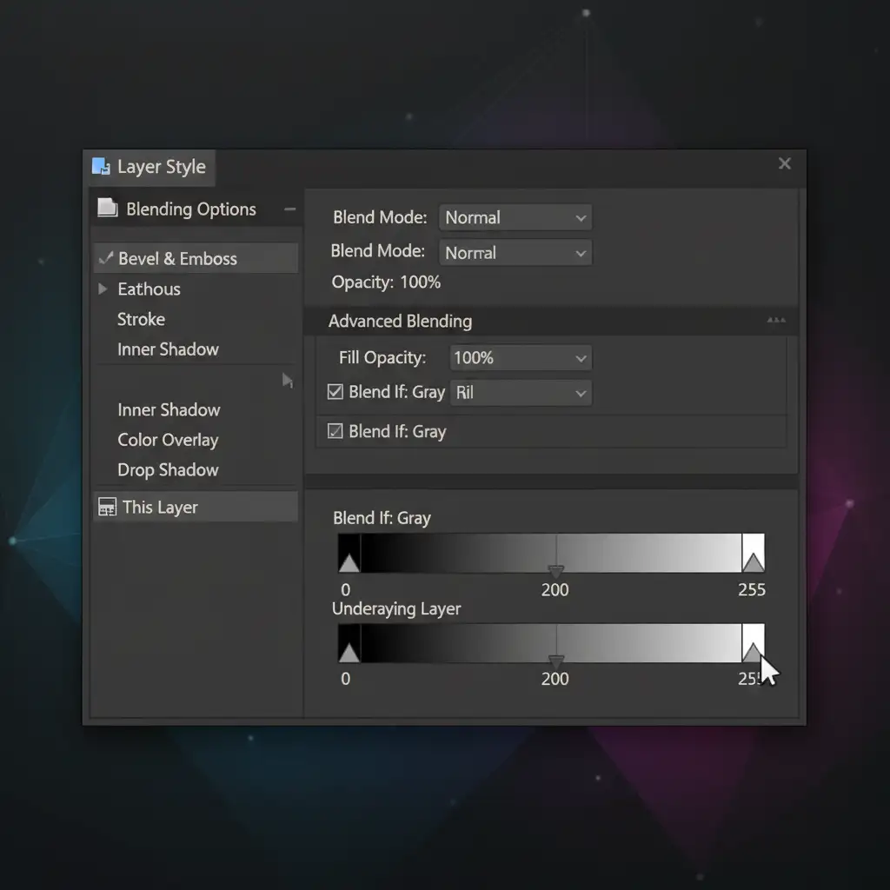Select Stroke in the styles list
The width and height of the screenshot is (890, 890).
(141, 319)
